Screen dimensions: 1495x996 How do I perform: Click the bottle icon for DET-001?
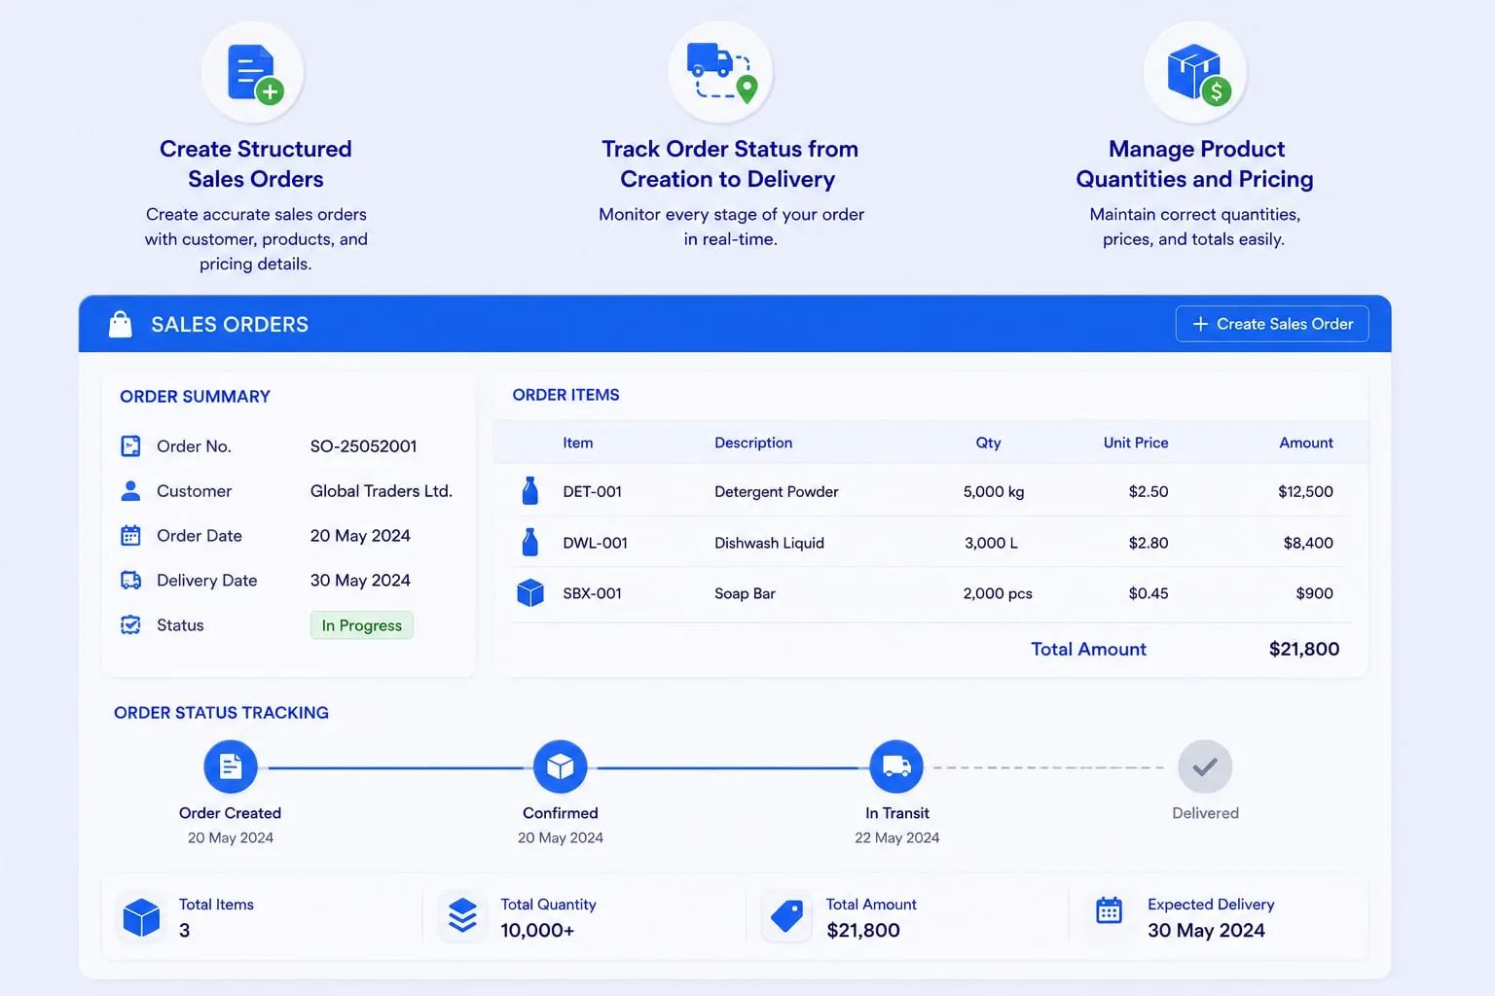[x=530, y=491]
